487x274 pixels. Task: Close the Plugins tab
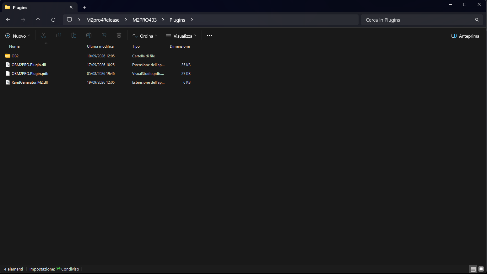(x=71, y=7)
